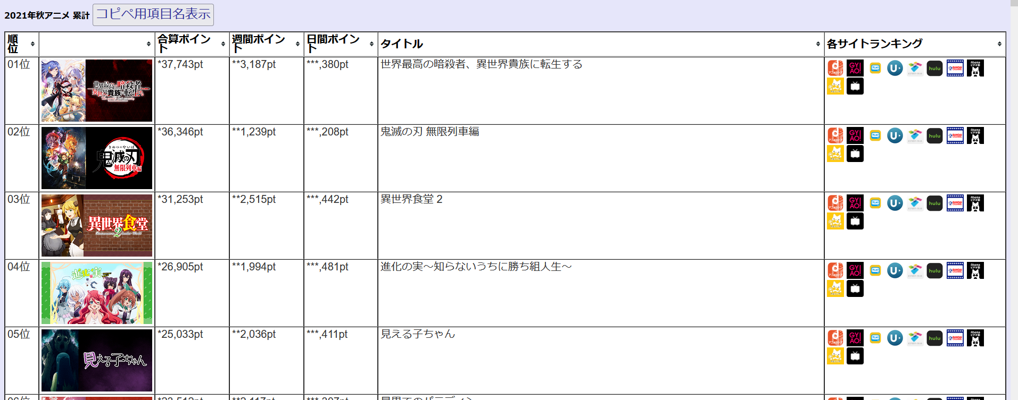Open the hulu icon for 鬼滅の刃 無限列車編
Image resolution: width=1018 pixels, height=400 pixels.
[x=934, y=136]
